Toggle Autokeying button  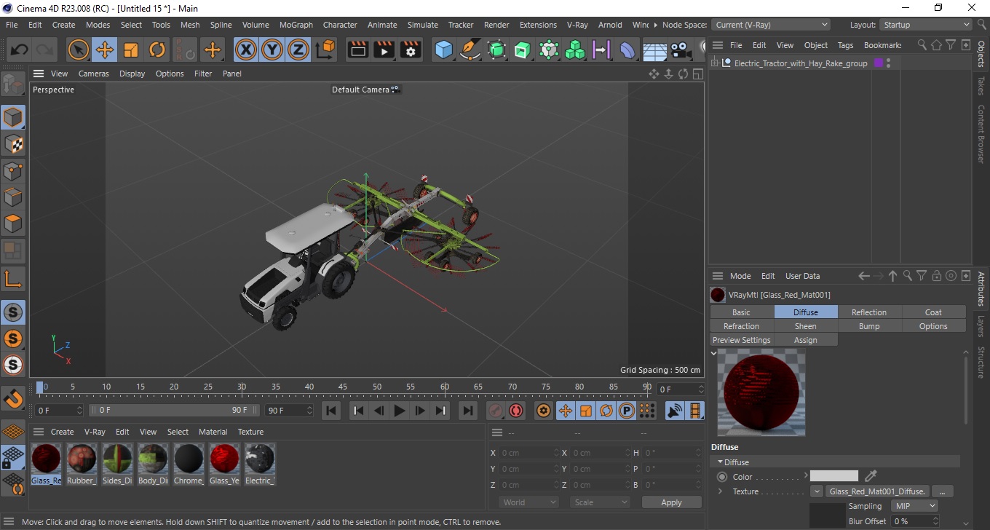pyautogui.click(x=516, y=411)
